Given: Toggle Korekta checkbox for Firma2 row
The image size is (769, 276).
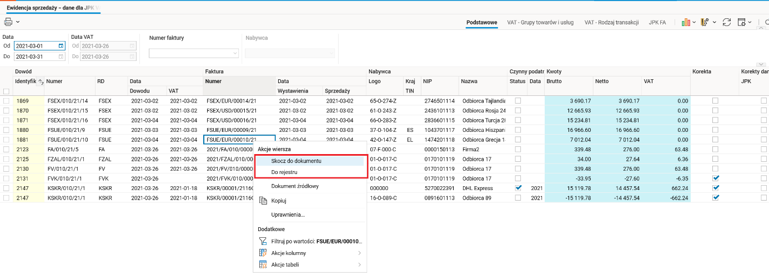Looking at the screenshot, I should (715, 149).
